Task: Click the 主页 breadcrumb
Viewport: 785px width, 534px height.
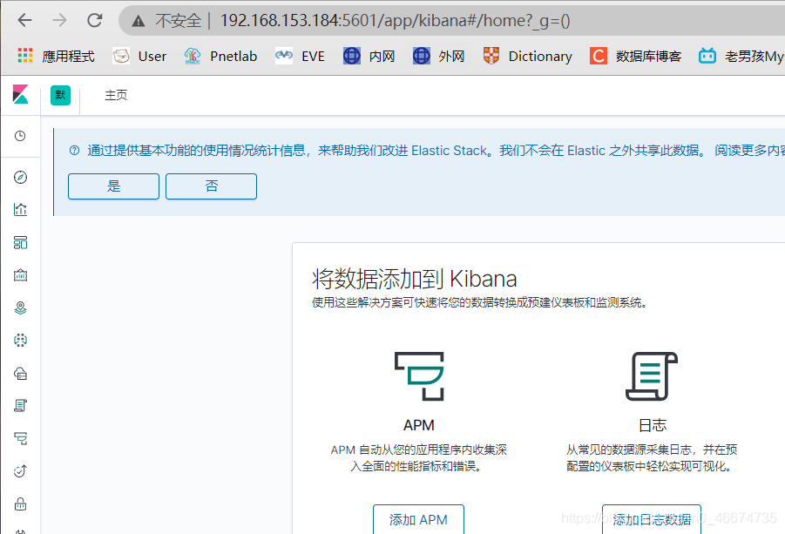Action: coord(116,95)
